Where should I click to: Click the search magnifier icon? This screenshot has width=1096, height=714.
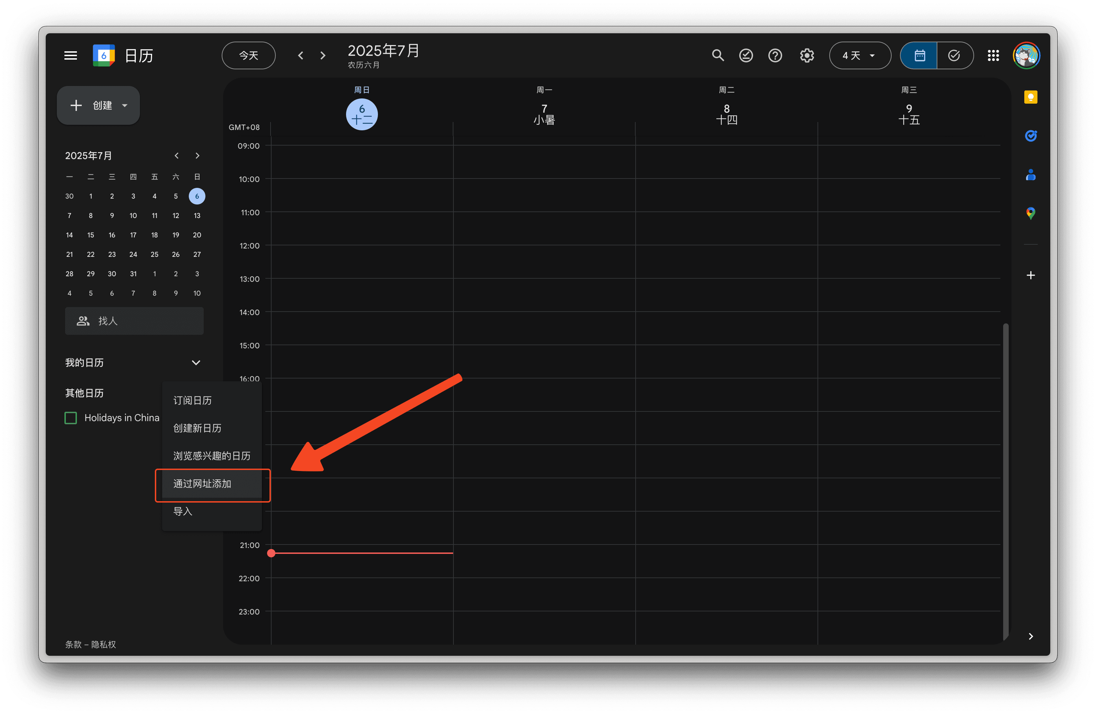717,56
